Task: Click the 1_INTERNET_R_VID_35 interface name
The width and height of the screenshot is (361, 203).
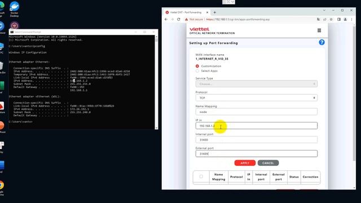Action: tap(212, 59)
